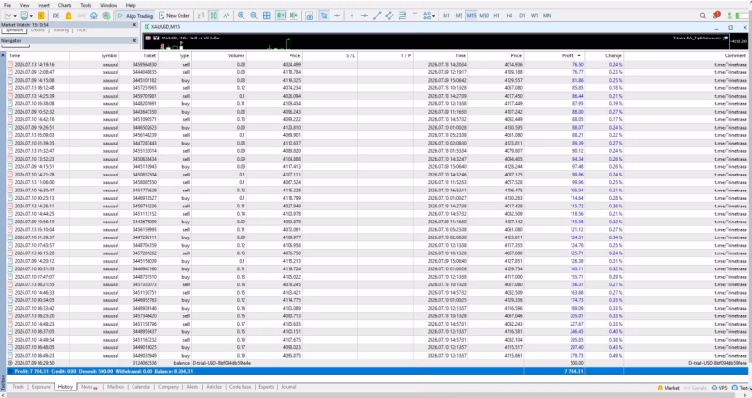This screenshot has width=752, height=398.
Task: Select the trendline drawing tool
Action: point(377,15)
